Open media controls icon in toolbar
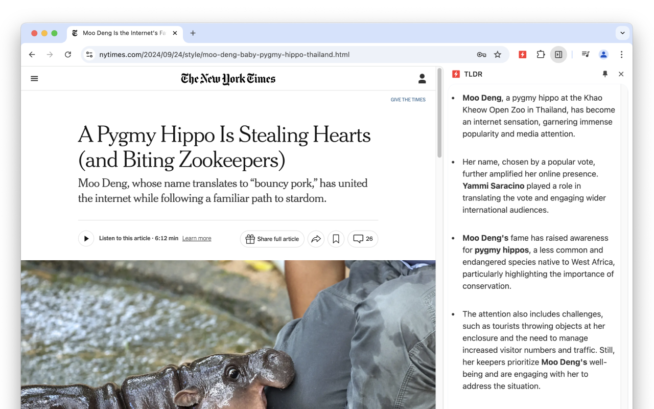The image size is (654, 409). click(586, 55)
